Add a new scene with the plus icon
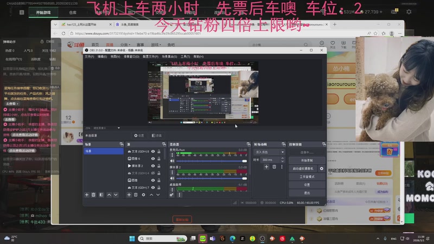The width and height of the screenshot is (434, 244). point(87,195)
